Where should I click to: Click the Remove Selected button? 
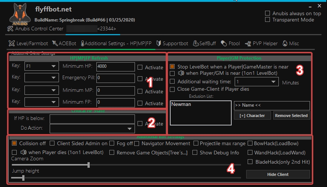(291, 116)
